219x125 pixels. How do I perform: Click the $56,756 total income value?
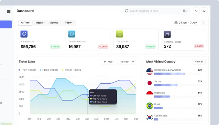[28, 47]
